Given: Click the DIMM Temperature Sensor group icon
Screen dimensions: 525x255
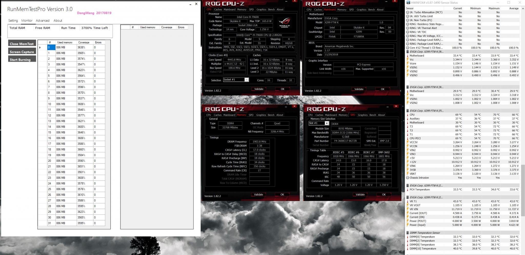Looking at the screenshot, I should 408,233.
